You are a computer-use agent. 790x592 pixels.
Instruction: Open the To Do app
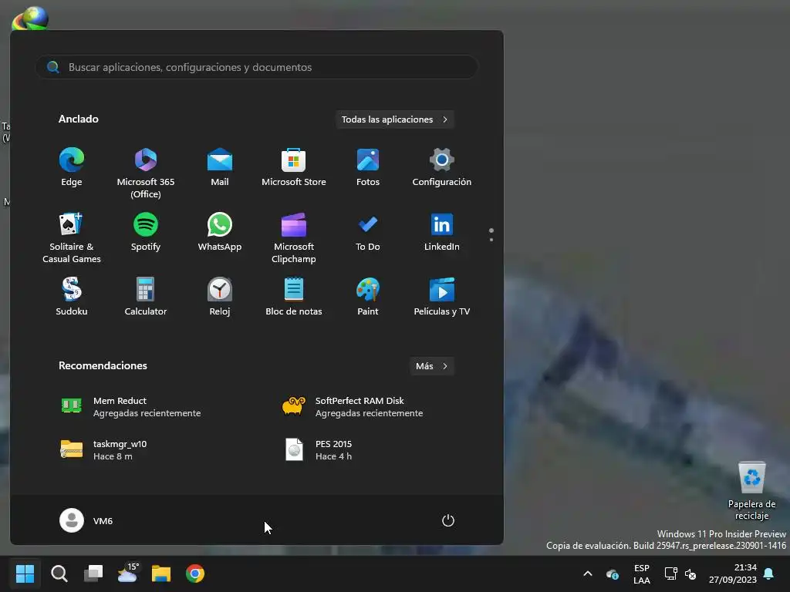tap(368, 232)
